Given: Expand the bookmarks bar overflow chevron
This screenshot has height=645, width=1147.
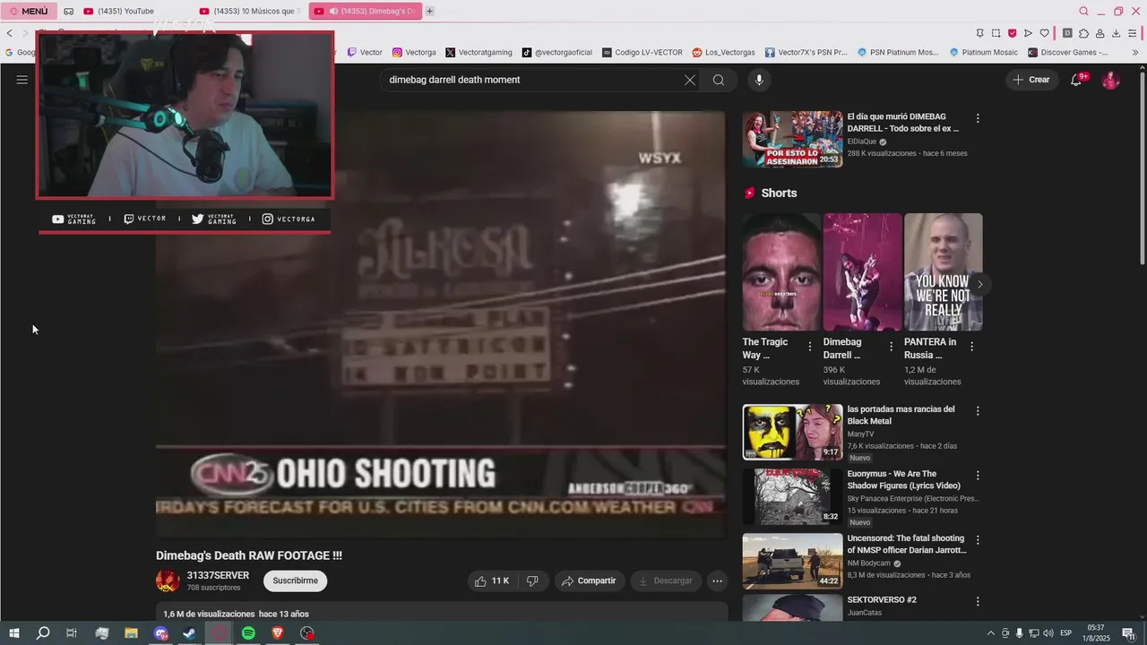Looking at the screenshot, I should click(1135, 52).
